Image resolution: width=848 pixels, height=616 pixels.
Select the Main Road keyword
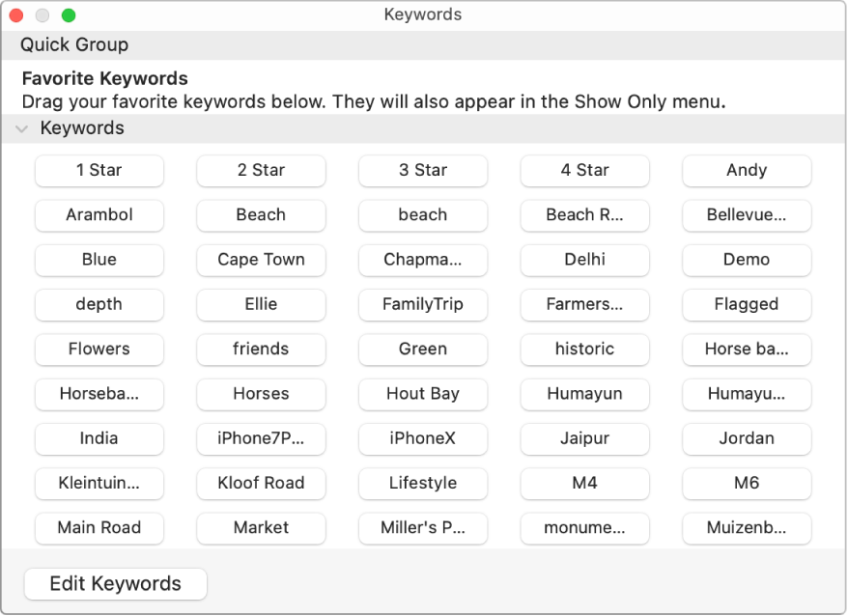pos(99,528)
